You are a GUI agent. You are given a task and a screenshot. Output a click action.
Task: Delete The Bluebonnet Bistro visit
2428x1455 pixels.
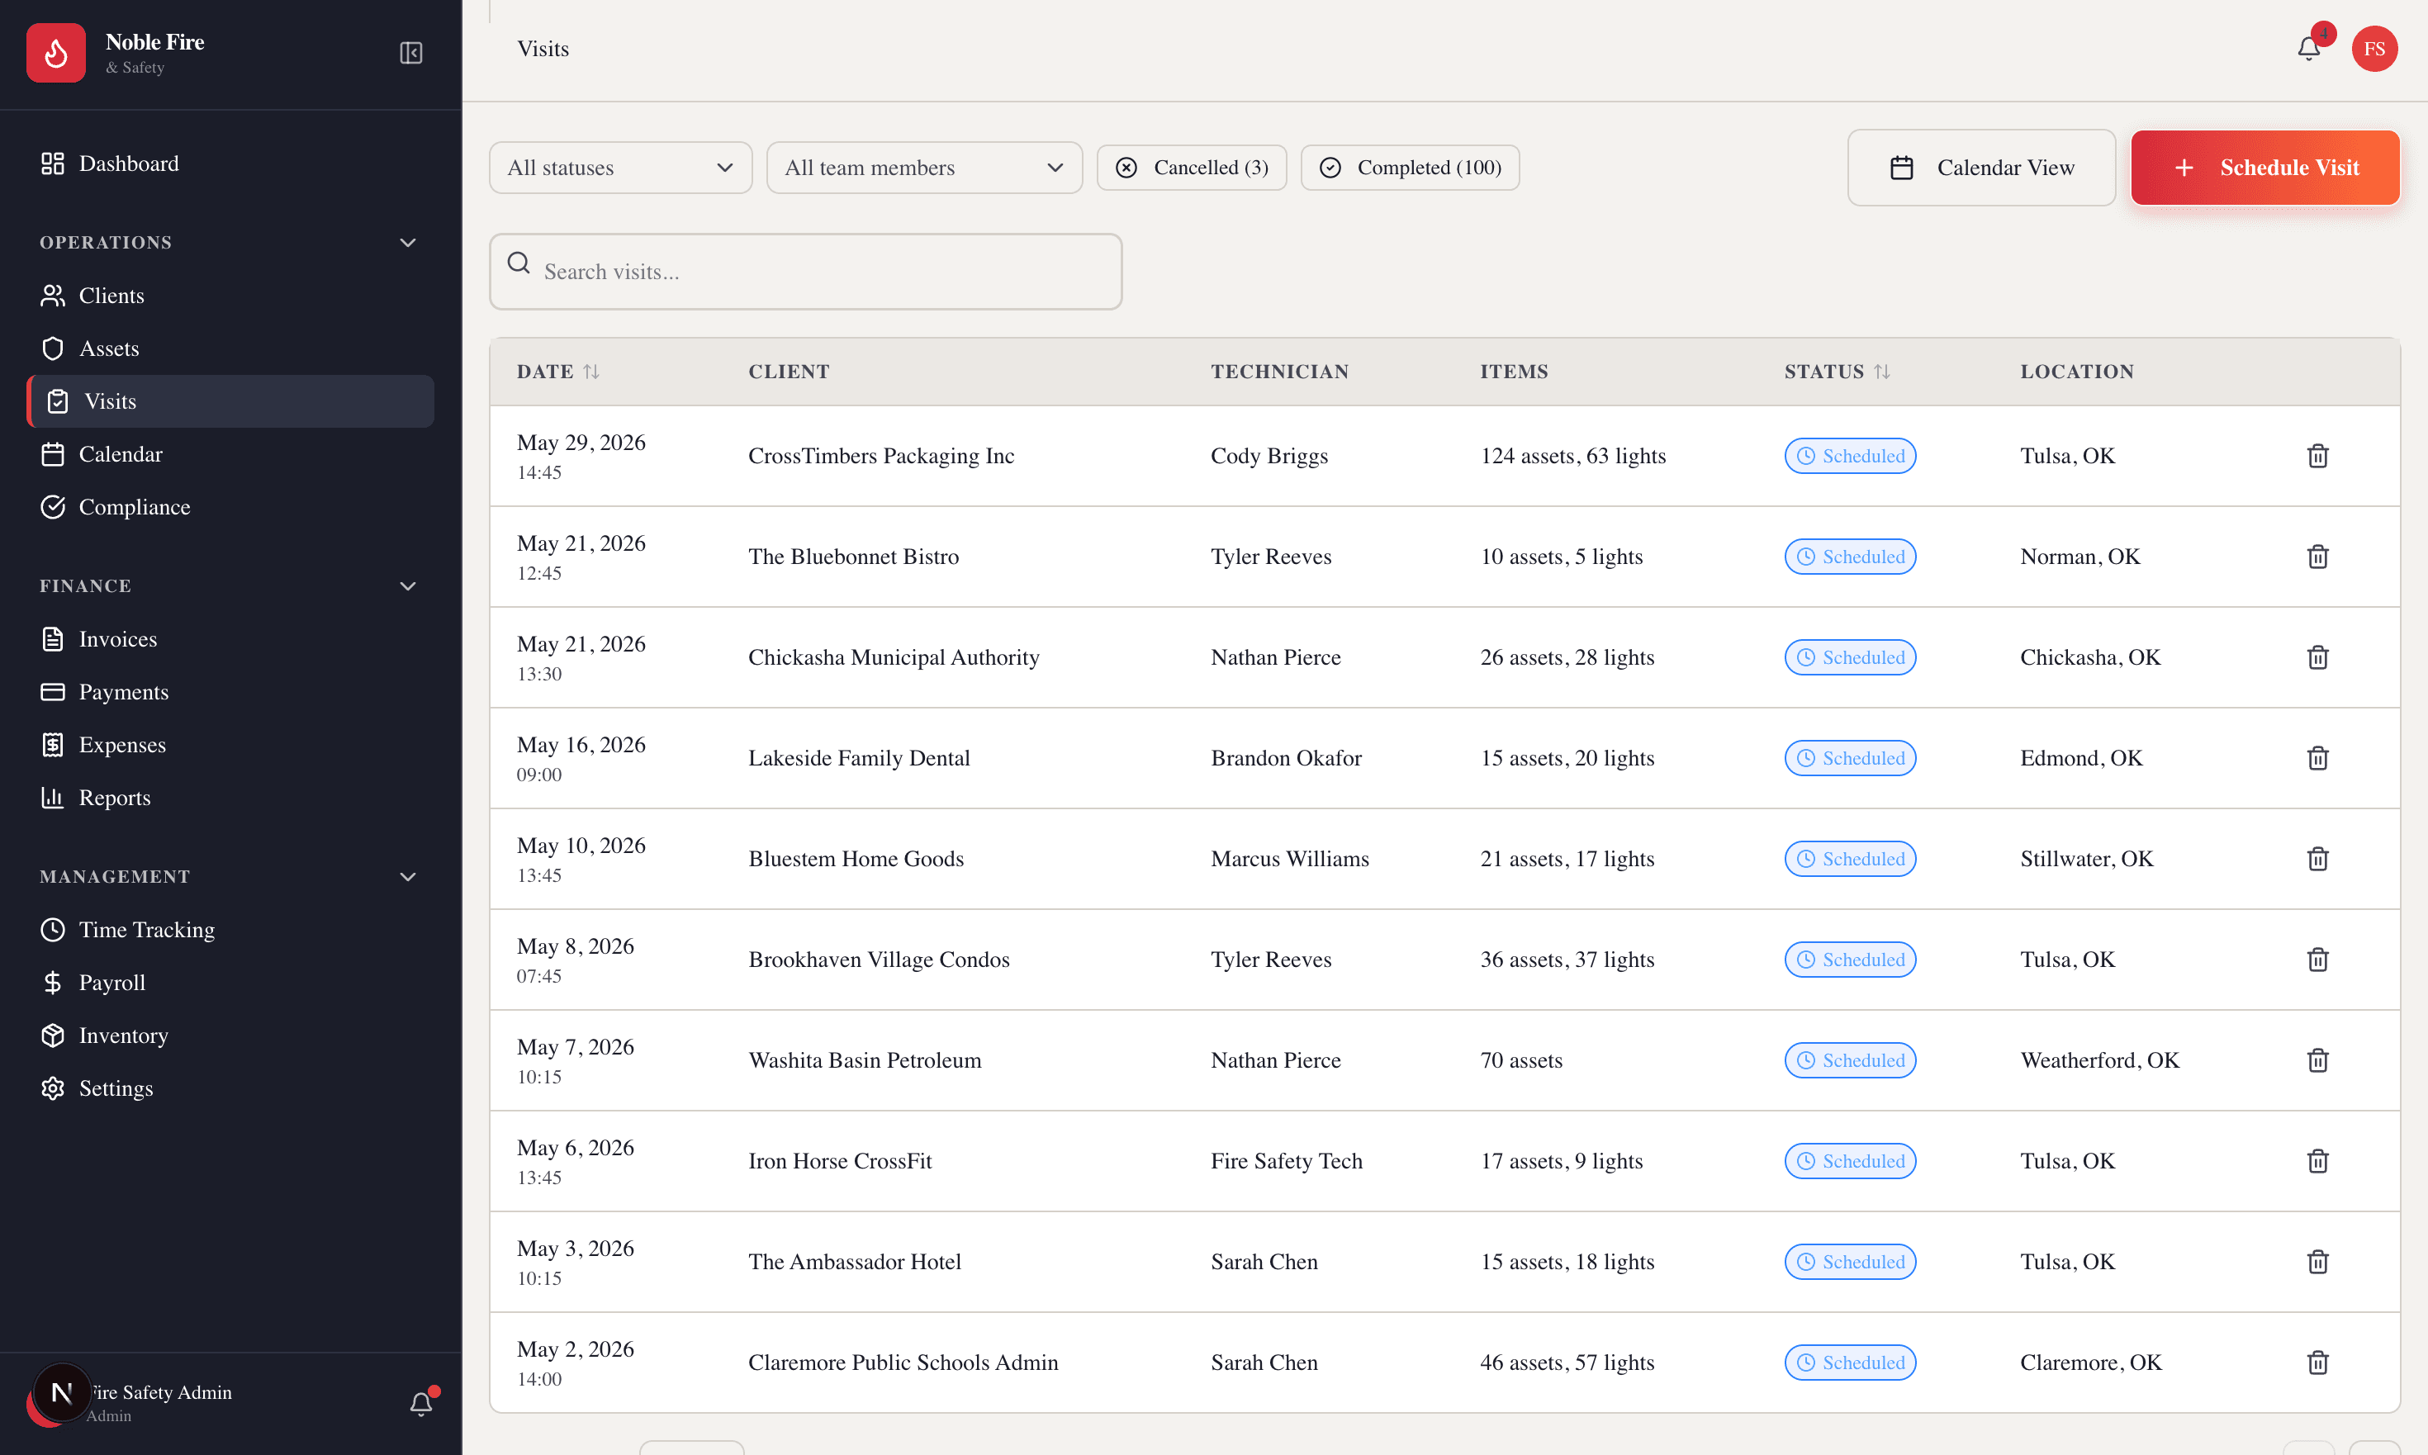(2317, 557)
